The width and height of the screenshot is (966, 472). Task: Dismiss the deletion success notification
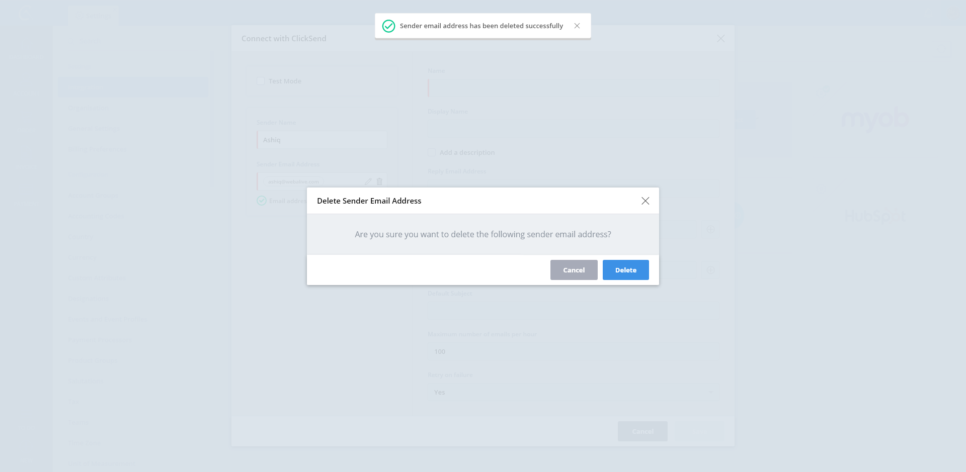point(577,26)
